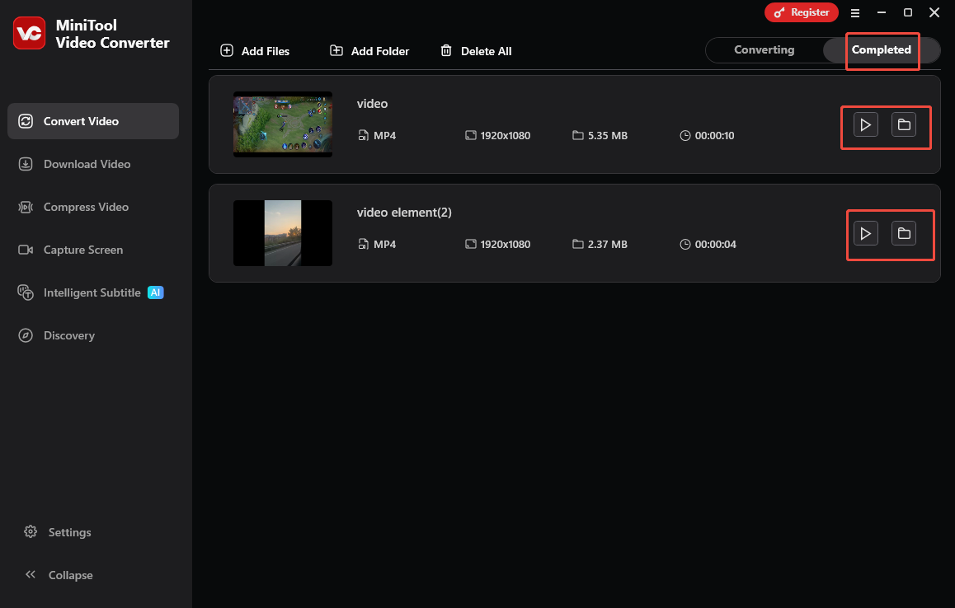The height and width of the screenshot is (608, 955).
Task: Click the 2.37 MB file size label
Action: (607, 244)
